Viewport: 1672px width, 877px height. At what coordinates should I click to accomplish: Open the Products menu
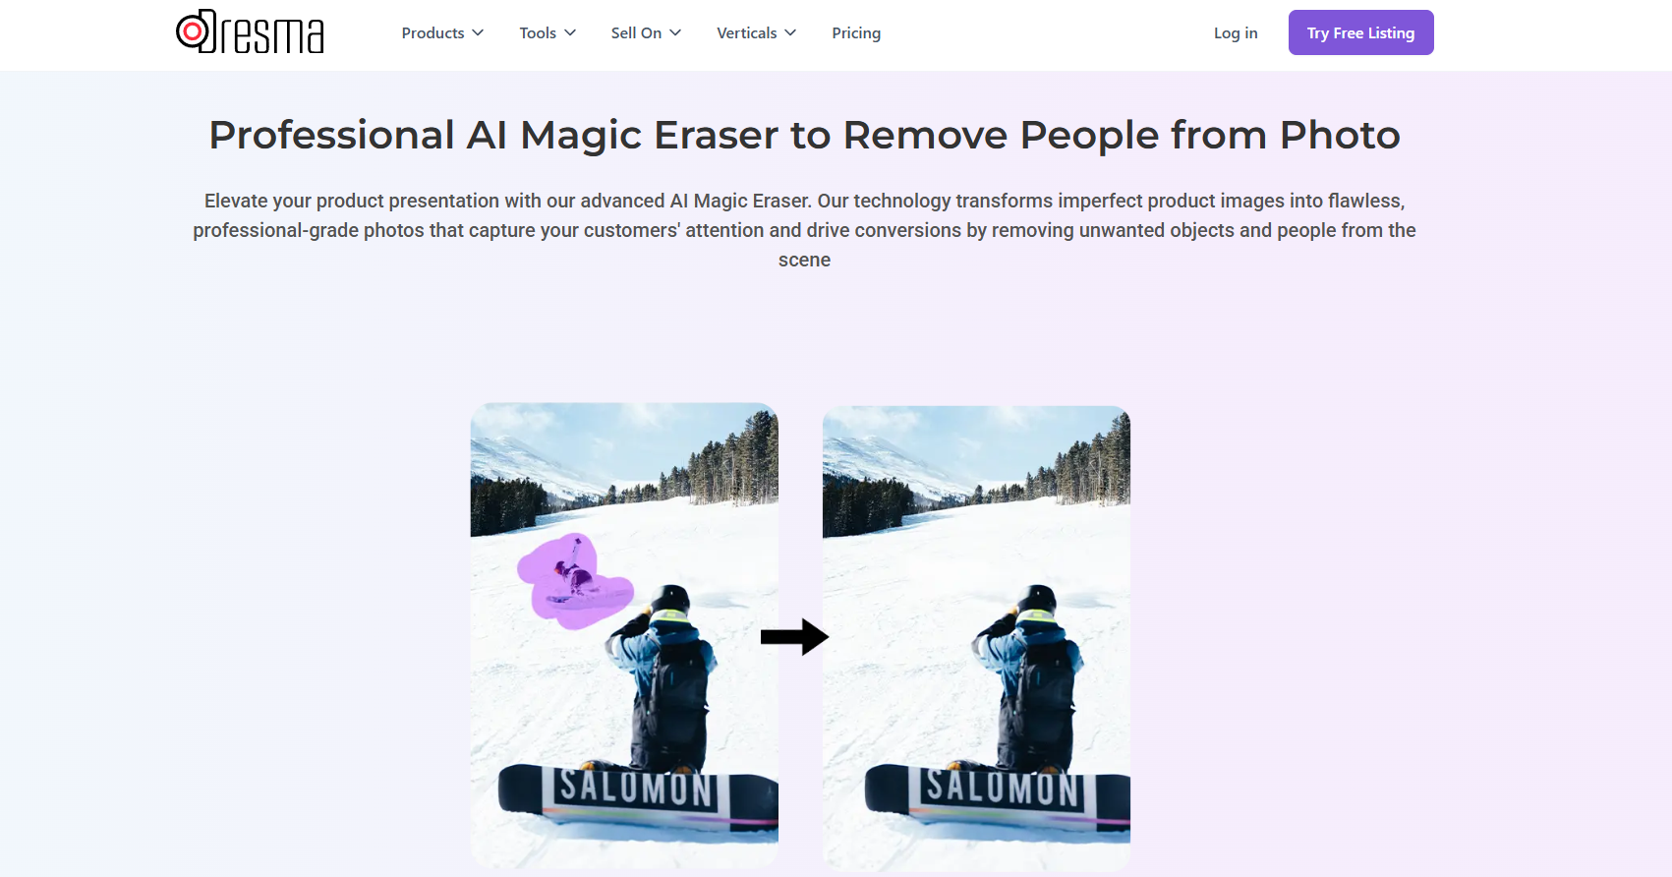point(442,32)
